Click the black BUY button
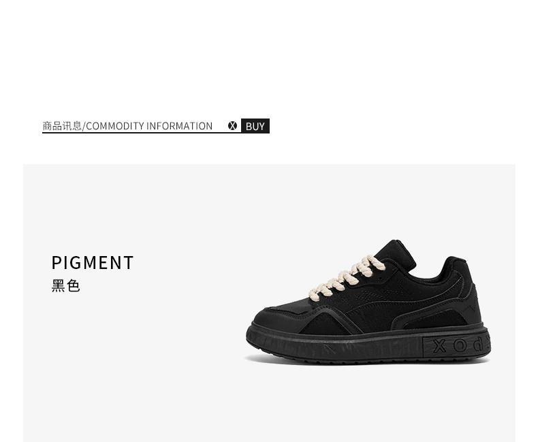This screenshot has width=538, height=442. [x=255, y=126]
